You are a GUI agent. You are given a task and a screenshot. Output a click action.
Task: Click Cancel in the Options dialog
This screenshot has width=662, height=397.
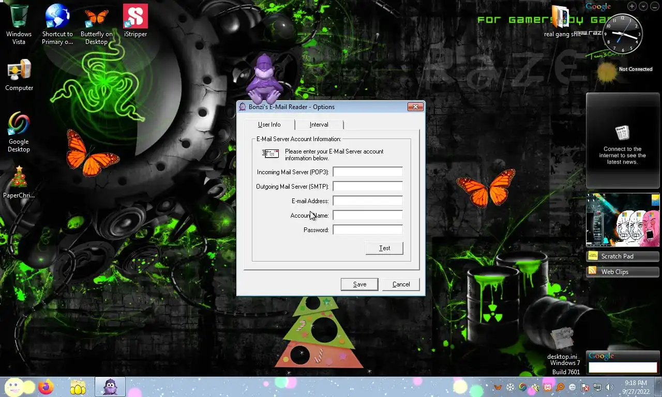click(401, 284)
